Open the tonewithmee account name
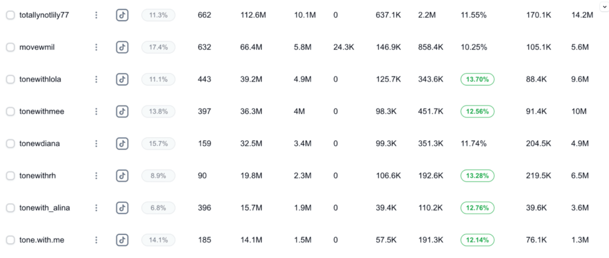The height and width of the screenshot is (258, 609). (x=42, y=111)
